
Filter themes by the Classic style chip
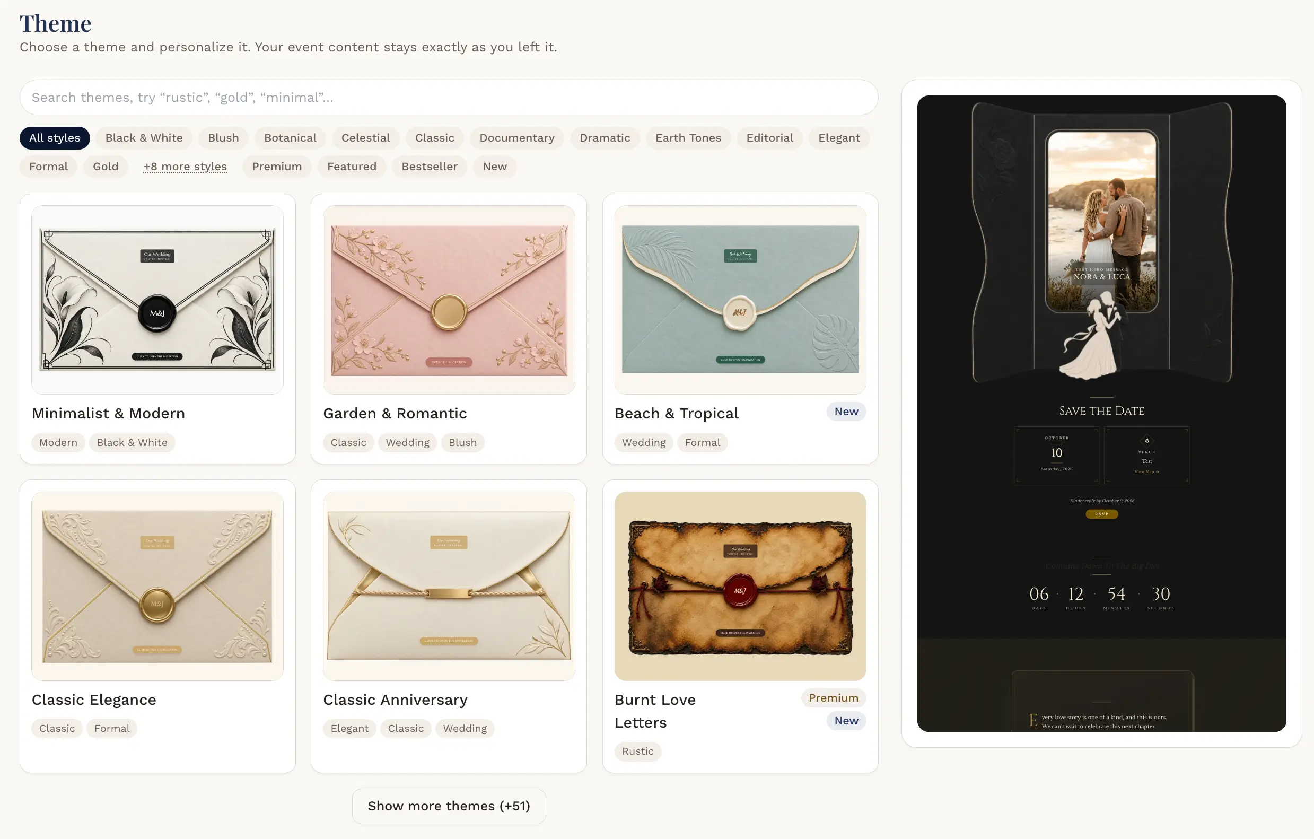coord(434,137)
